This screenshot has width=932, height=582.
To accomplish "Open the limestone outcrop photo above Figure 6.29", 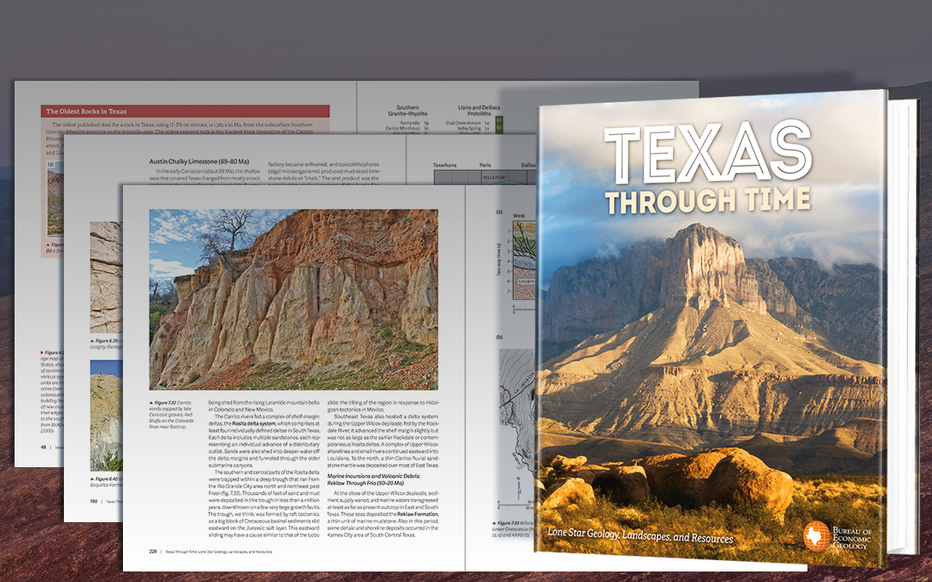I will pyautogui.click(x=107, y=276).
